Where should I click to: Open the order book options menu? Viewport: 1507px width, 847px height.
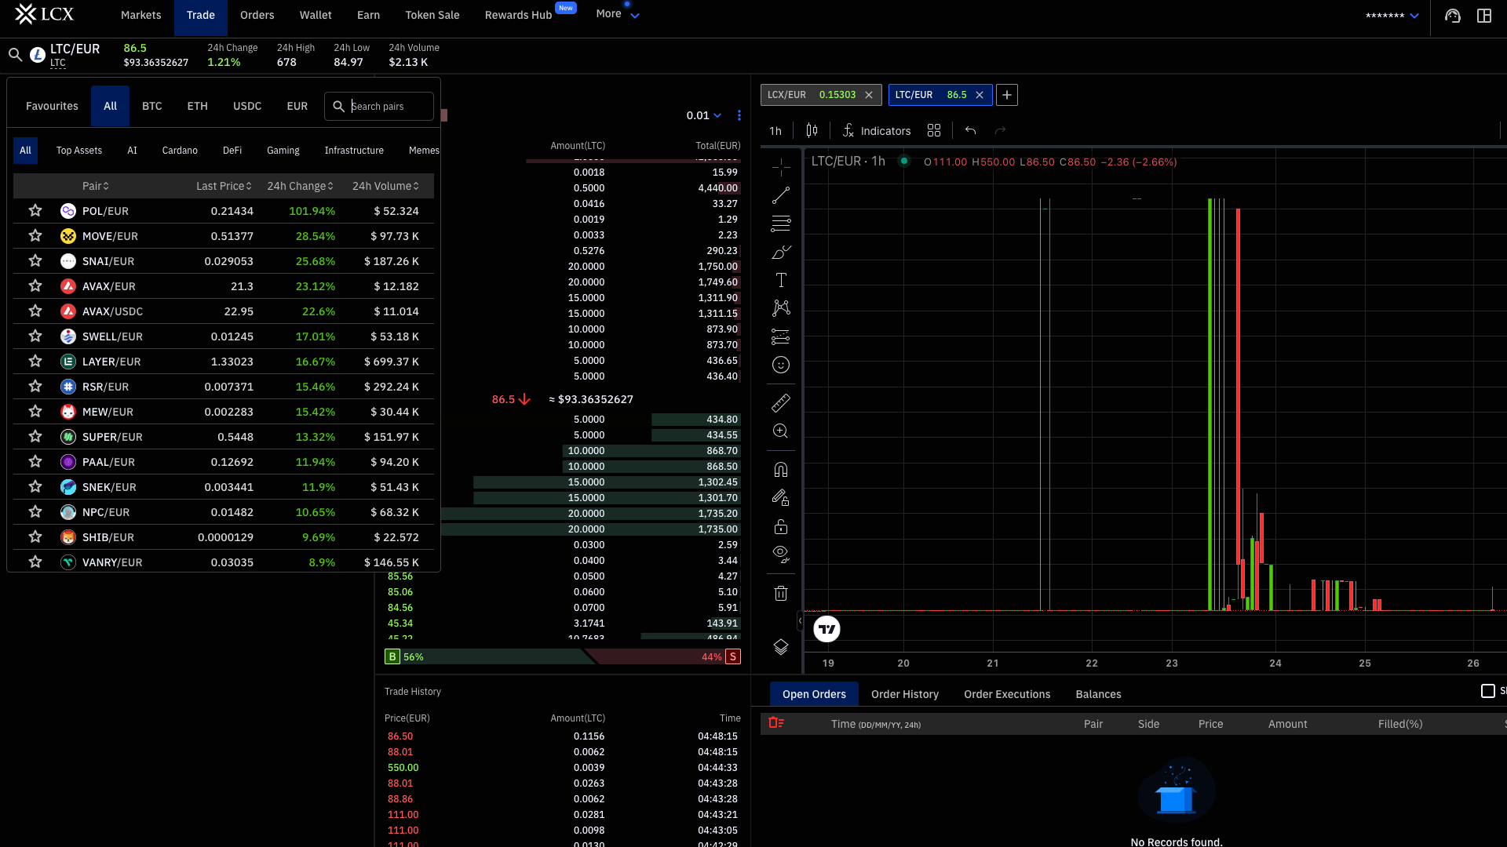point(739,115)
